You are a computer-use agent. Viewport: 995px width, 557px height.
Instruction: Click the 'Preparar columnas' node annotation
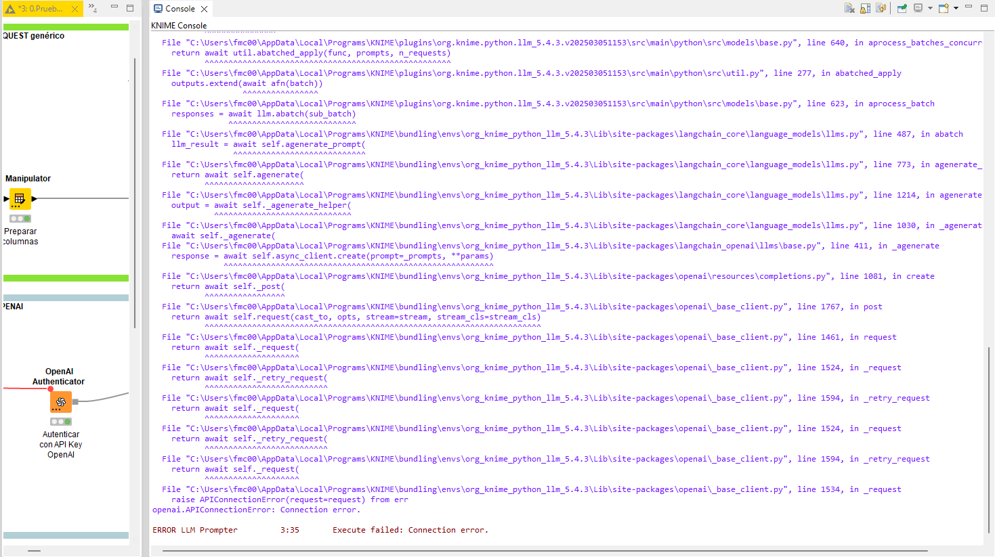pos(21,236)
